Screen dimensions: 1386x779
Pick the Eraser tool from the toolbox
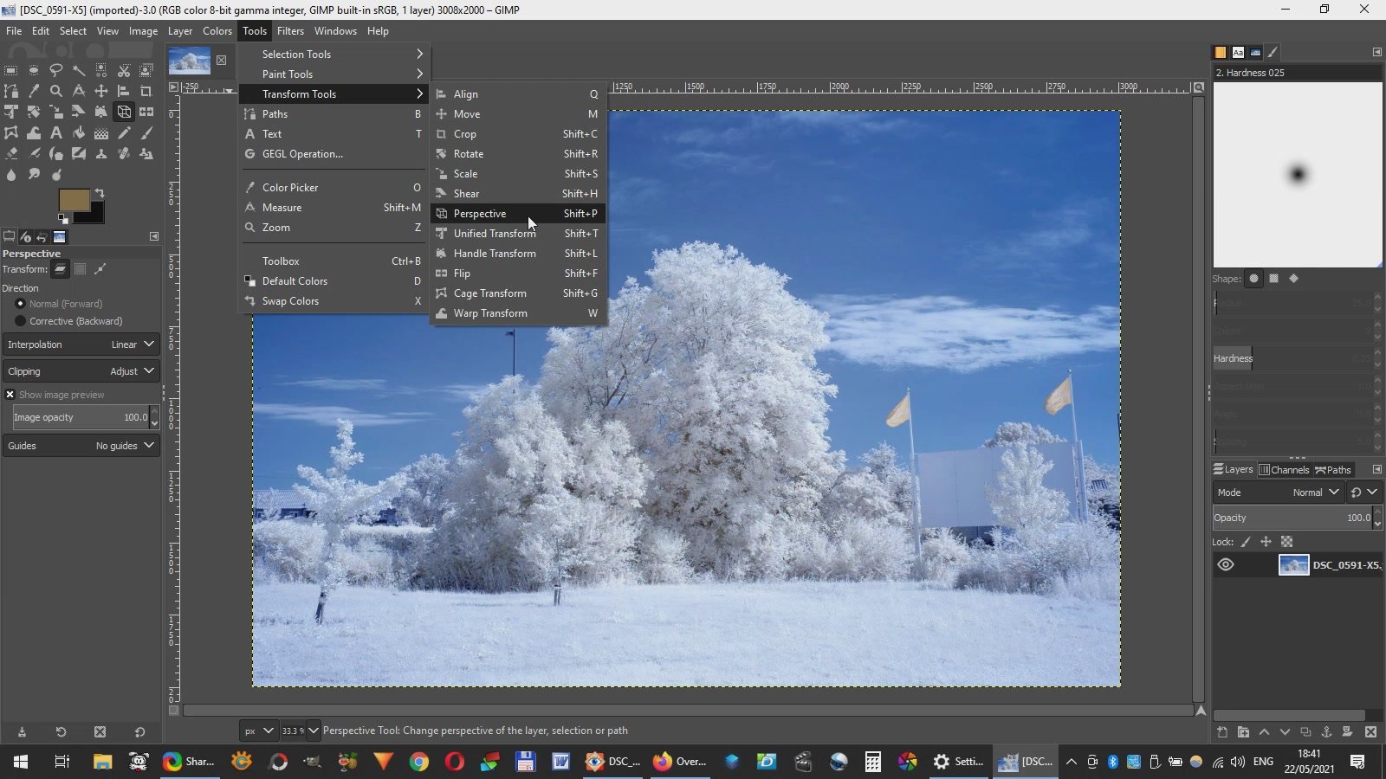(x=11, y=153)
